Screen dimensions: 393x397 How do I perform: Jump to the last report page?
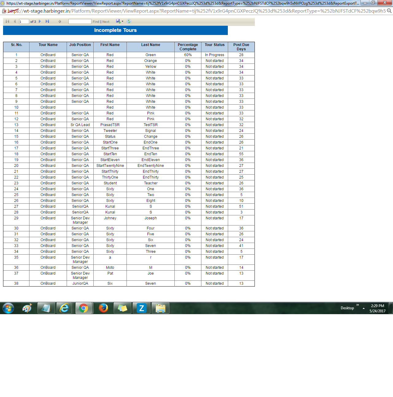click(x=47, y=21)
